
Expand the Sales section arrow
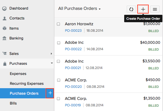[51, 54]
